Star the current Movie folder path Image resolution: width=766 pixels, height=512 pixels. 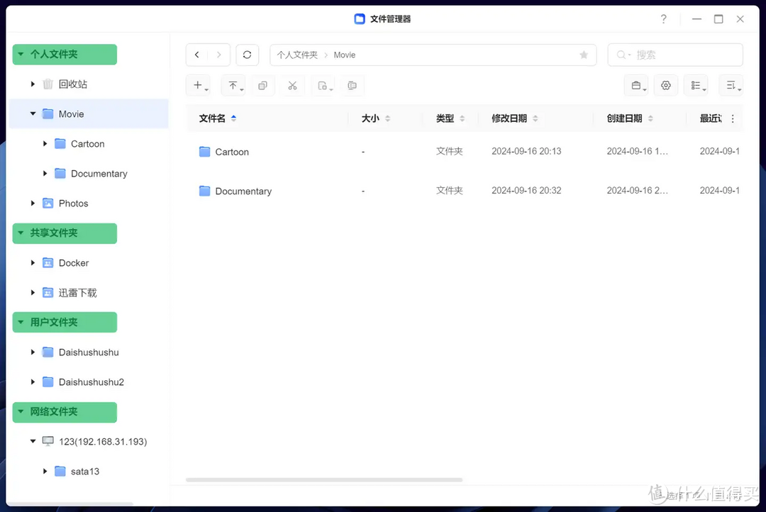pos(584,55)
